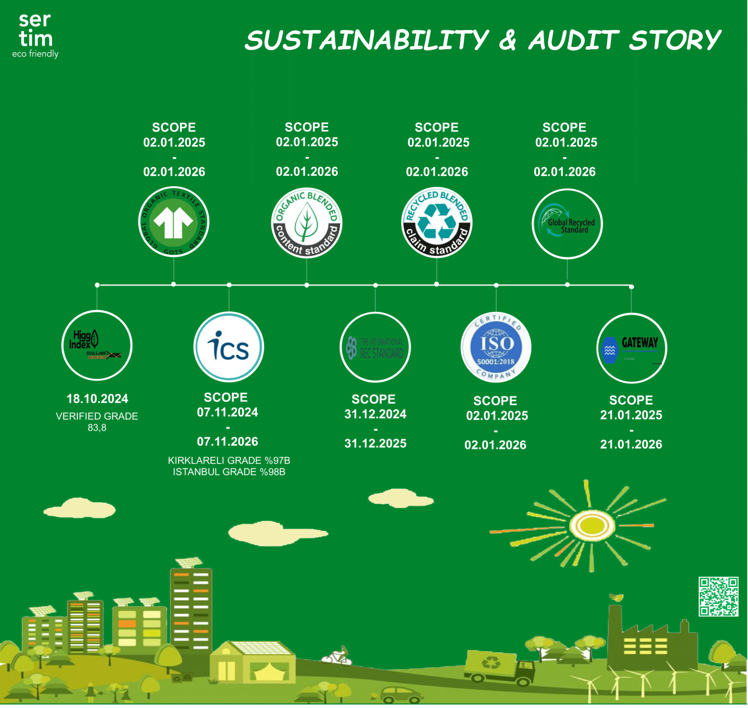Click the GOTS organic textile standard badge
748x708 pixels.
[x=174, y=222]
